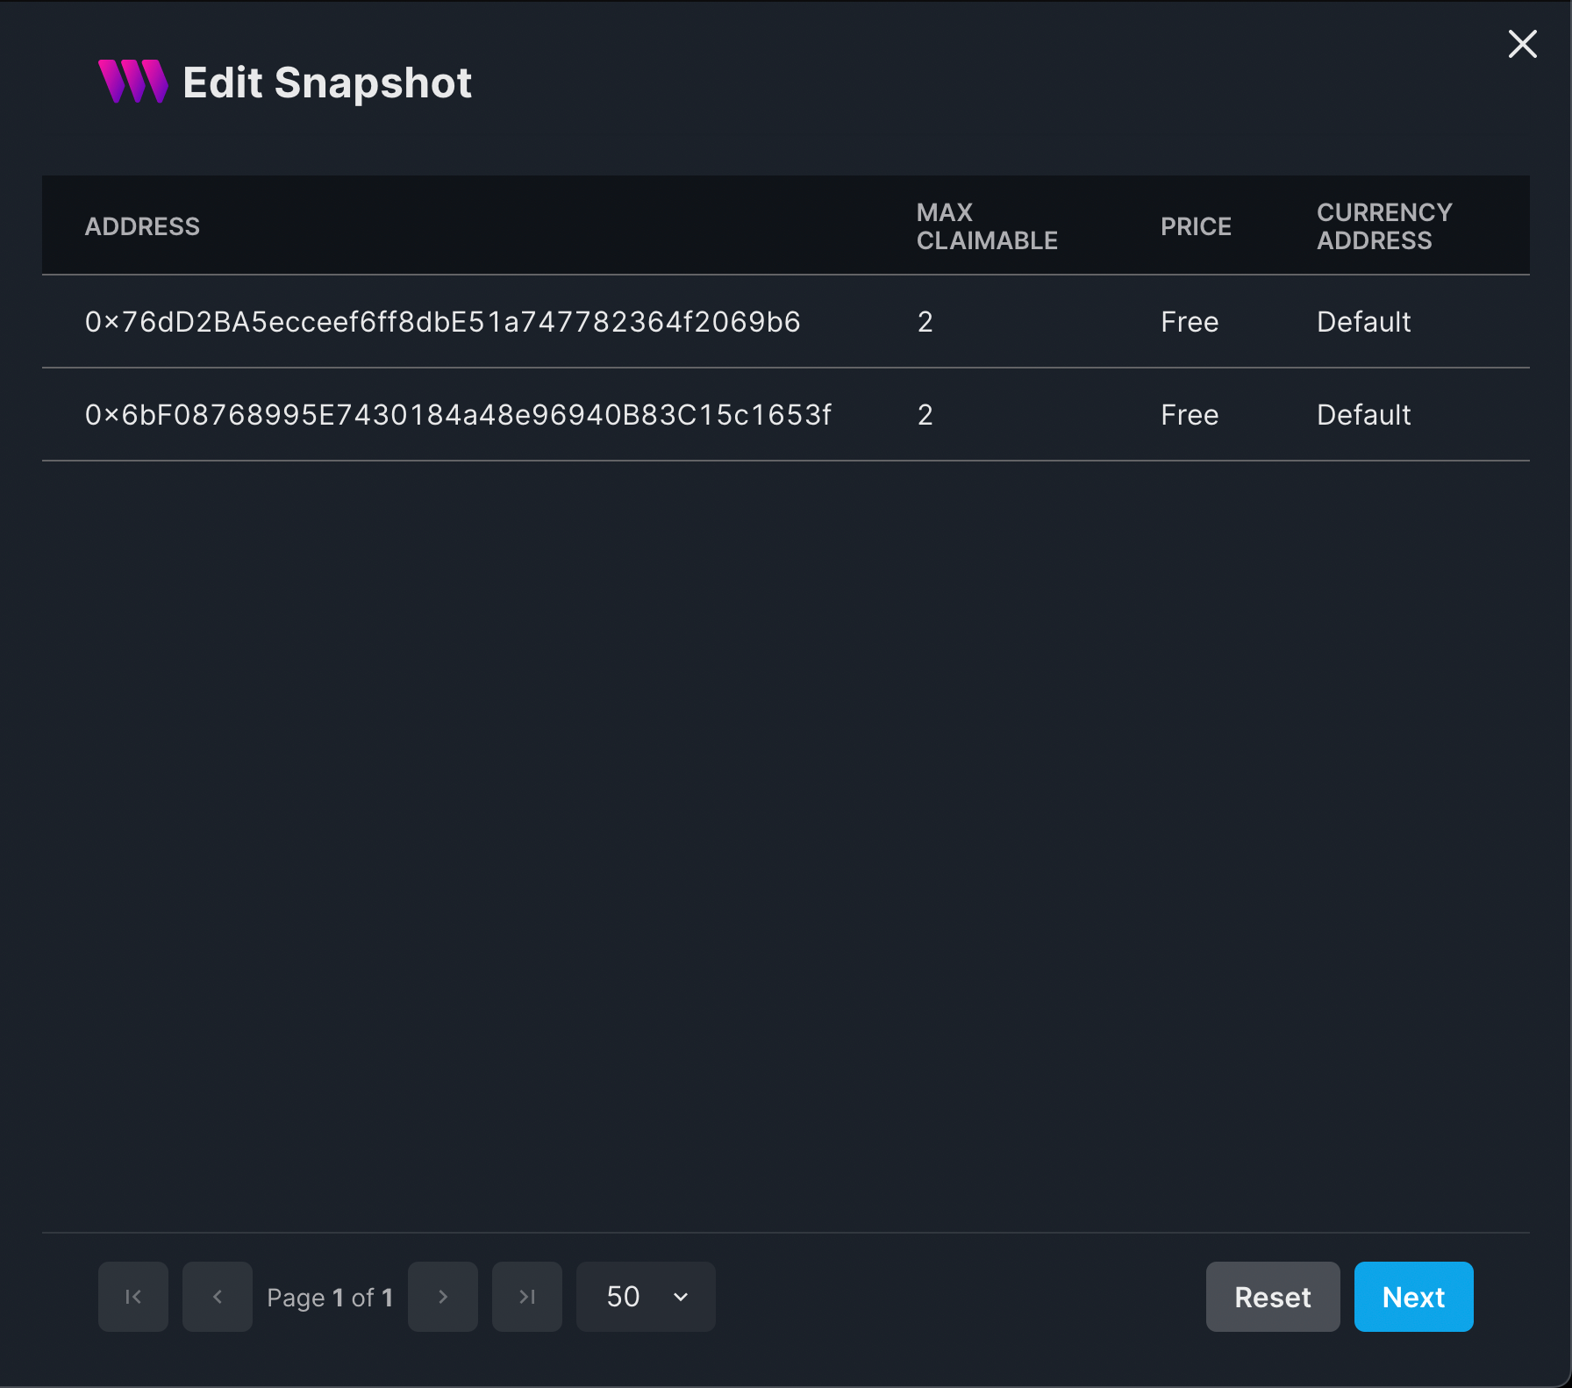Click the ADDRESS column header
This screenshot has height=1388, width=1572.
tap(142, 226)
